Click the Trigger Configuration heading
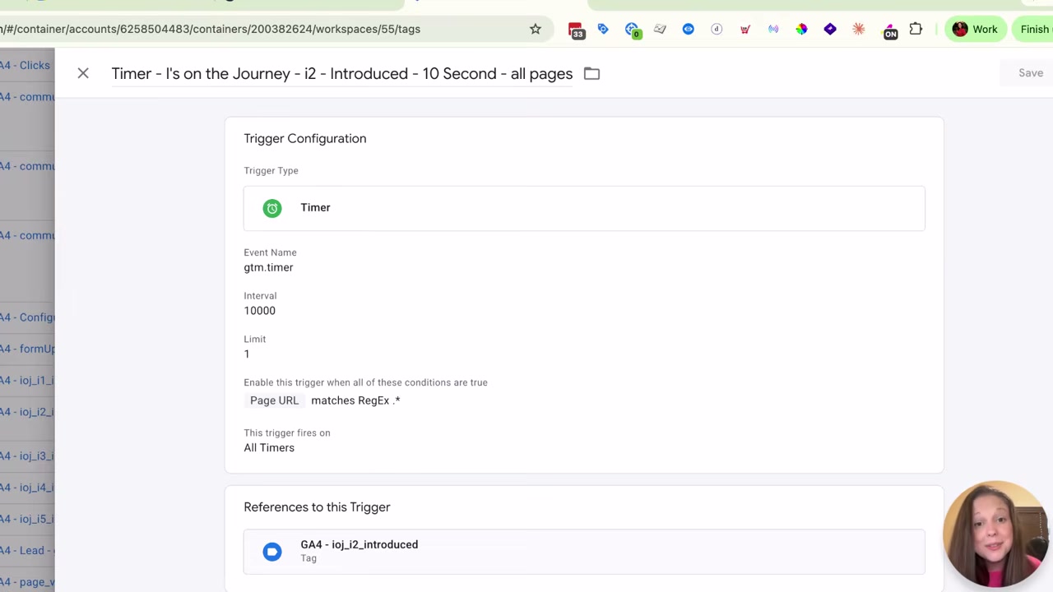Viewport: 1053px width, 592px height. pyautogui.click(x=305, y=138)
